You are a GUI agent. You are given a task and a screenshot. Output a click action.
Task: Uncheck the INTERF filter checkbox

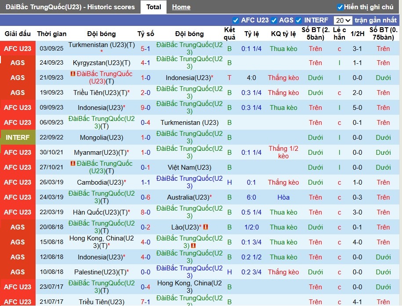click(x=298, y=20)
